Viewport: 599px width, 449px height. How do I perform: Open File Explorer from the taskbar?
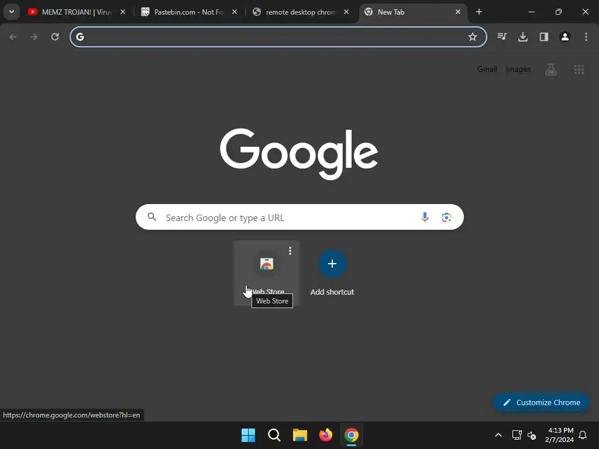tap(300, 435)
